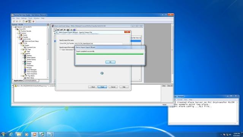Open Internet Explorer from the taskbar
Screen dimensions: 243x137
click(11, 134)
